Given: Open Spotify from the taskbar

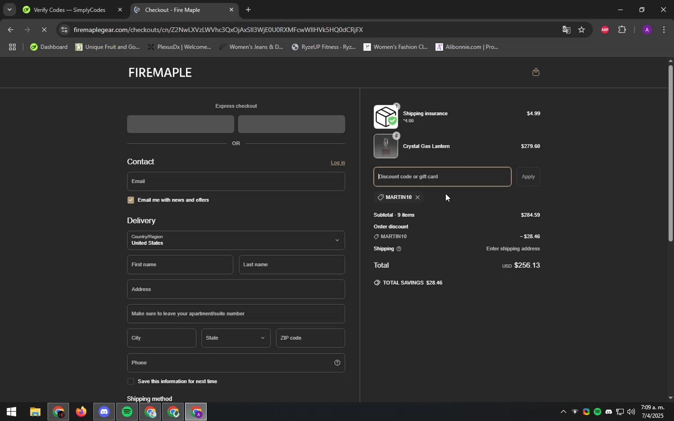Looking at the screenshot, I should point(127,412).
